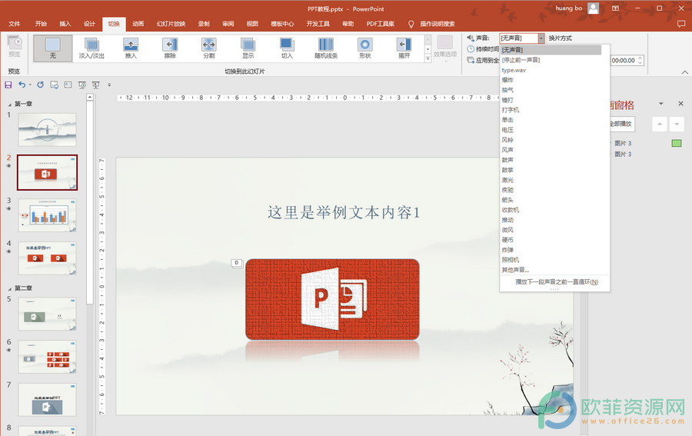This screenshot has width=692, height=436.
Task: Customize quick access toolbar dropdown
Action: coord(109,85)
